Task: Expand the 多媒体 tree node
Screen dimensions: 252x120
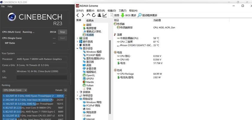Action: (x=77, y=92)
